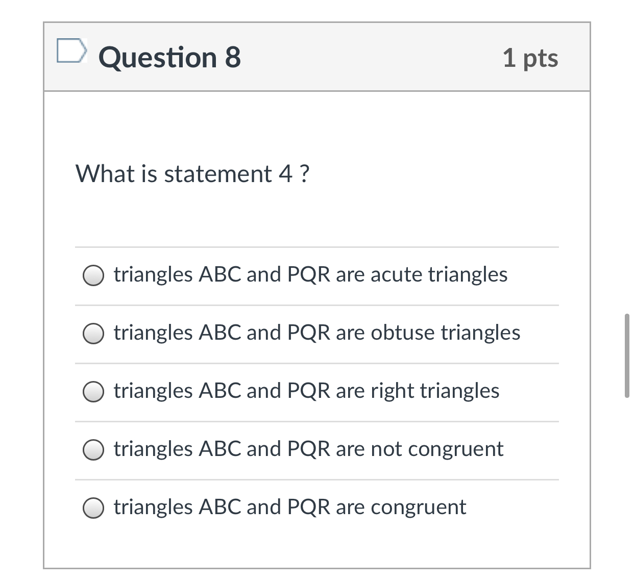Select radio button for right triangles option
634x583 pixels.
point(93,392)
